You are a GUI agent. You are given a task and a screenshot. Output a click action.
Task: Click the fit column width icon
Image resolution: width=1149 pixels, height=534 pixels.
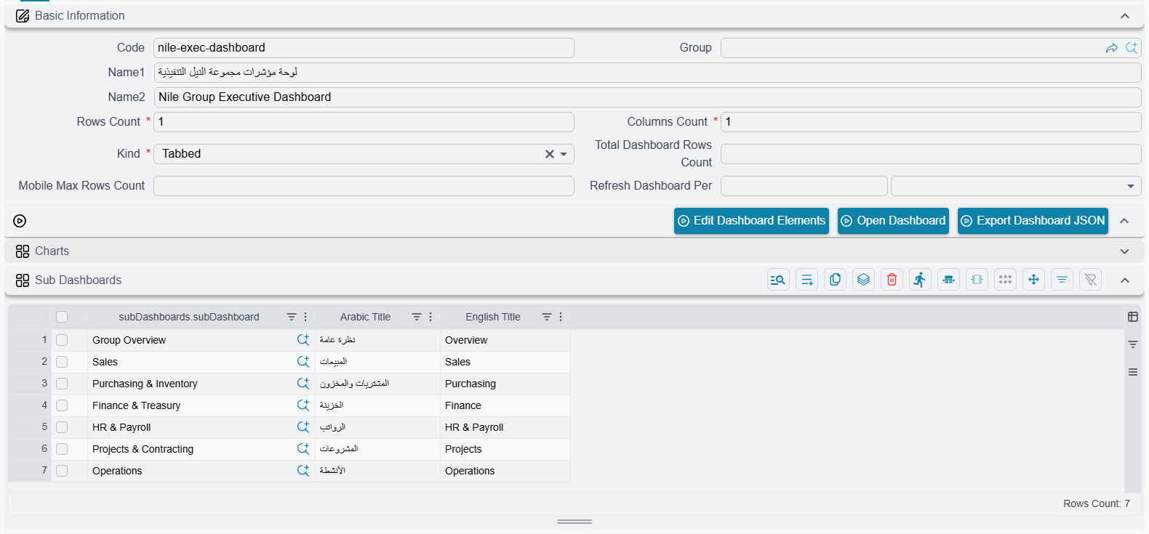tap(977, 280)
